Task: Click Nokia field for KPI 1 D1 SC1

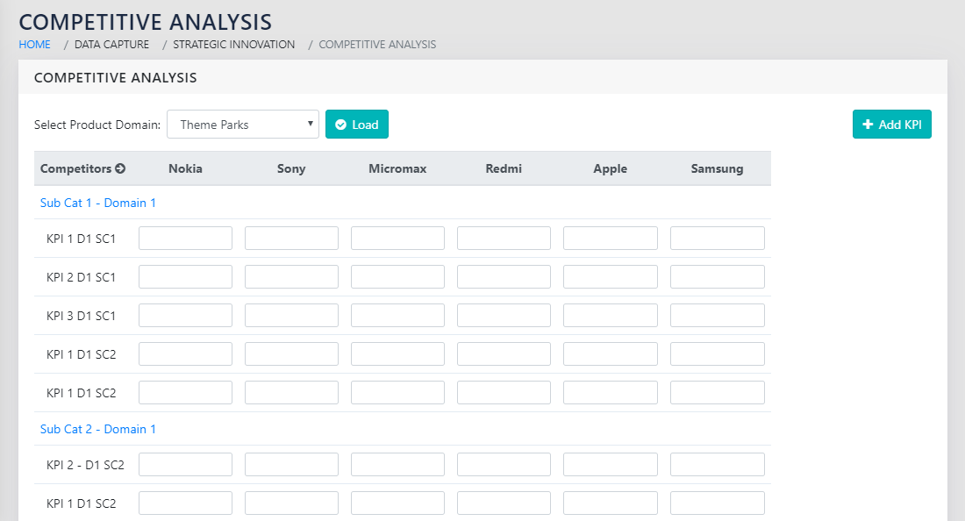Action: [185, 239]
